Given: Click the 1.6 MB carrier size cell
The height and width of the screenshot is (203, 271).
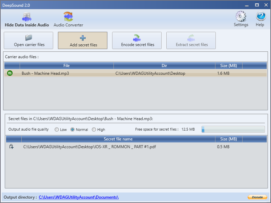Looking at the screenshot, I should coord(223,73).
